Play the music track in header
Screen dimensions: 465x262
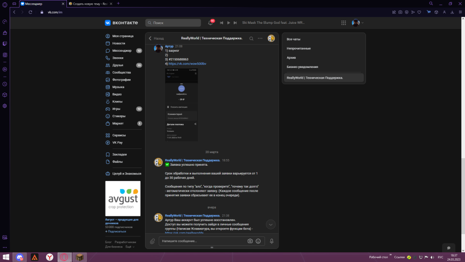[229, 23]
